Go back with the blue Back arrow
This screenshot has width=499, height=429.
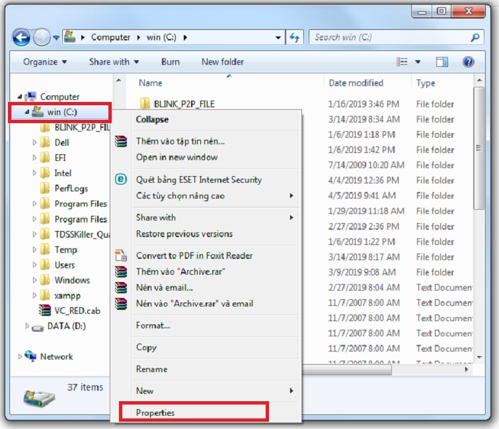(21, 38)
